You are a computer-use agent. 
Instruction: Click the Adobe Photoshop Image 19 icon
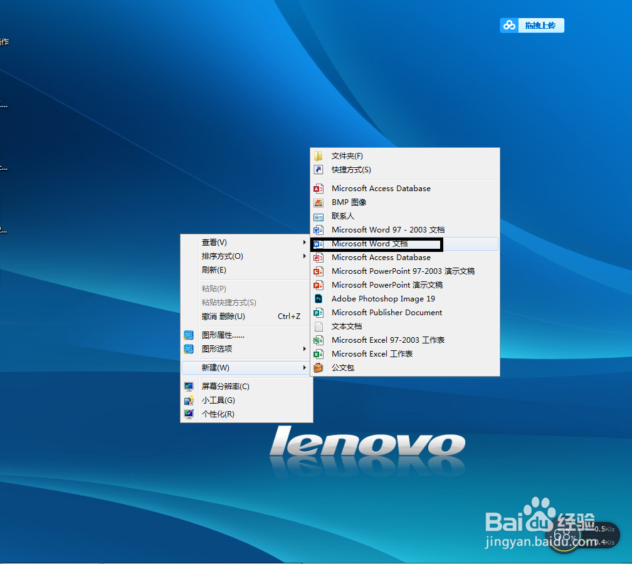[319, 298]
